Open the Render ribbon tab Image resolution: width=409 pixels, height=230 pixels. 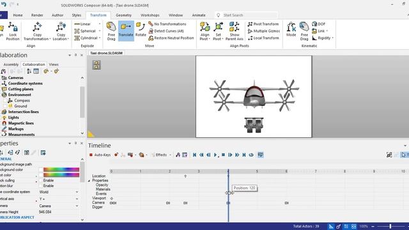click(37, 15)
